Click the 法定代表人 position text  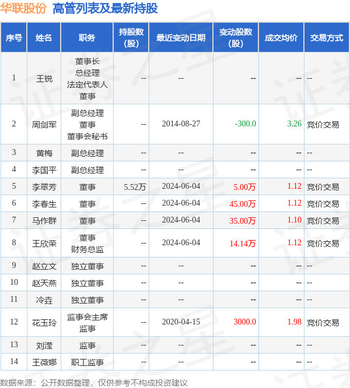click(87, 84)
